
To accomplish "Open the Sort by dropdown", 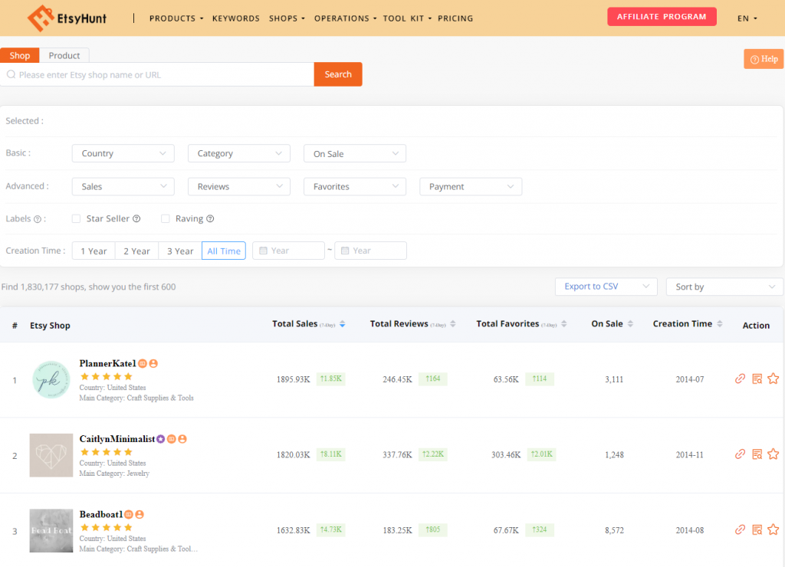I will (x=724, y=286).
